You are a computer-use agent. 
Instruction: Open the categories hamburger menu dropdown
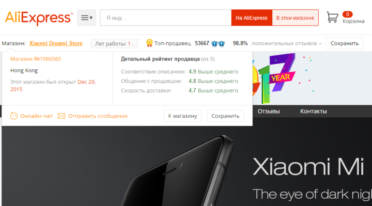(87, 17)
